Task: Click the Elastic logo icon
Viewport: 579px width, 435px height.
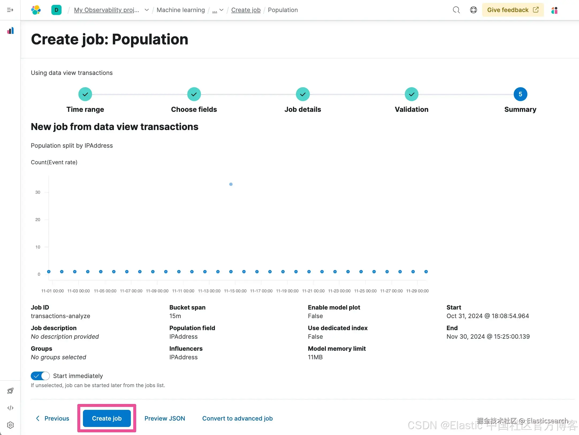Action: [x=36, y=10]
